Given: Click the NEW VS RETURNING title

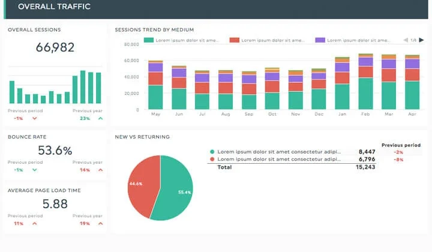Looking at the screenshot, I should click(142, 137).
